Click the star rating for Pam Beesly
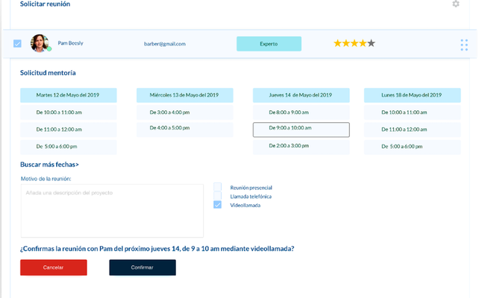 (x=354, y=43)
